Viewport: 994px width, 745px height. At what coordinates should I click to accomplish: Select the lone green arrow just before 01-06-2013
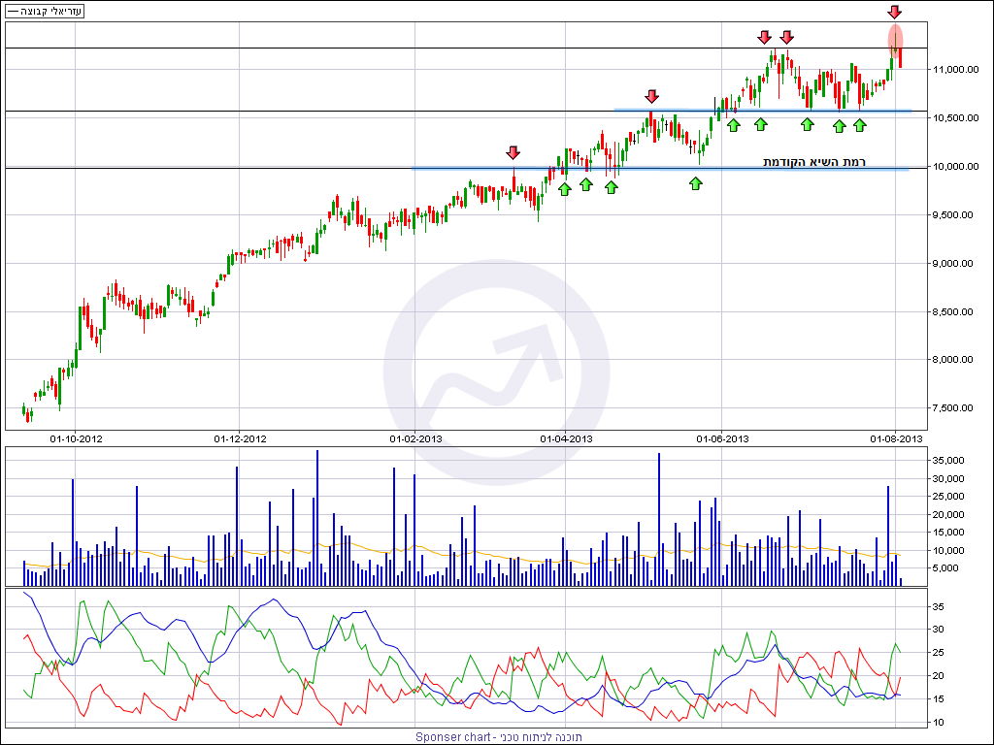coord(695,182)
